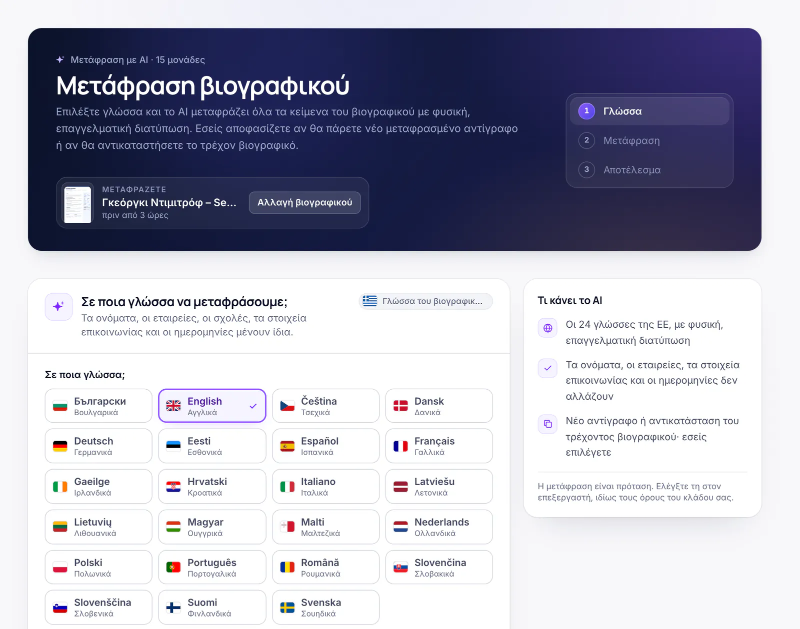This screenshot has width=800, height=629.
Task: Pick Polski as the translation language
Action: click(98, 567)
